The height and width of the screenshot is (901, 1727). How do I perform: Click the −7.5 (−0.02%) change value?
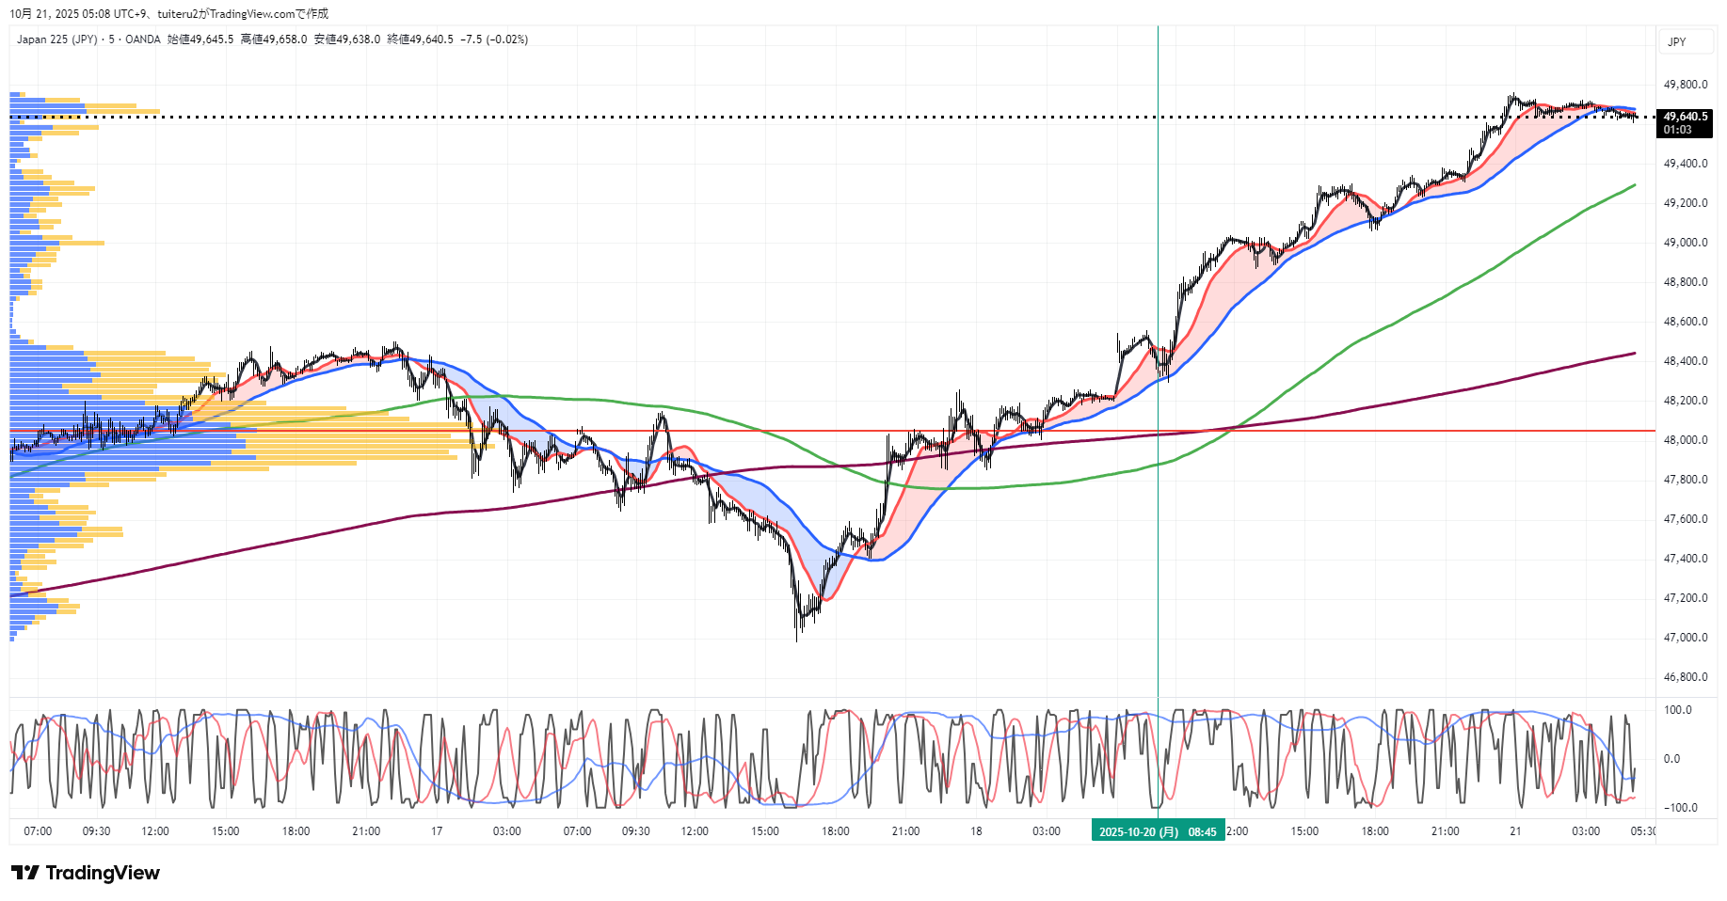coord(494,40)
